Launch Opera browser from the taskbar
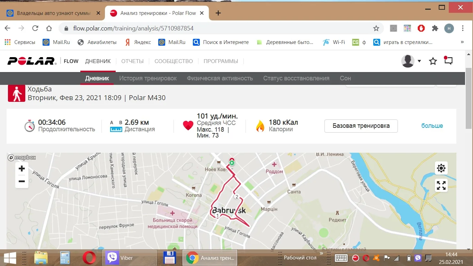473x266 pixels. pyautogui.click(x=89, y=258)
